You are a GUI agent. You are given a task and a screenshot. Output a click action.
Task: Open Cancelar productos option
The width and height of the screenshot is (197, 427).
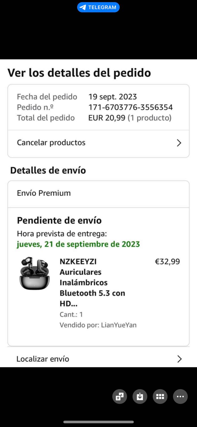98,143
